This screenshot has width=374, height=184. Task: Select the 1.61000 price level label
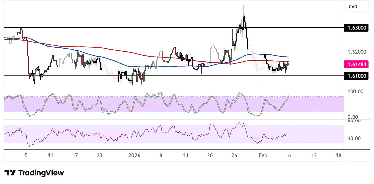(357, 76)
